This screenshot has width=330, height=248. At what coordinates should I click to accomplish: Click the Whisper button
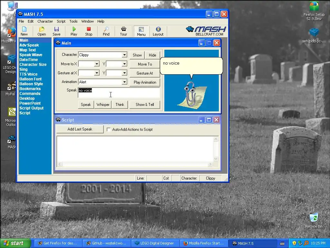103,105
